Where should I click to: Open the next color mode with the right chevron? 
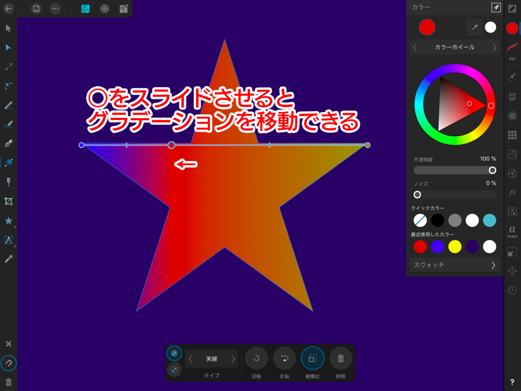495,47
